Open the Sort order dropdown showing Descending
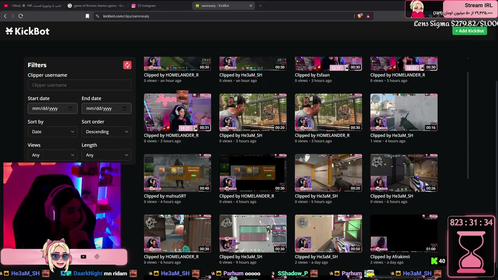The height and width of the screenshot is (280, 498). pos(107,132)
